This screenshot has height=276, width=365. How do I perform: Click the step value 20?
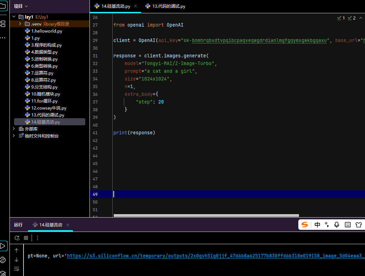point(161,102)
